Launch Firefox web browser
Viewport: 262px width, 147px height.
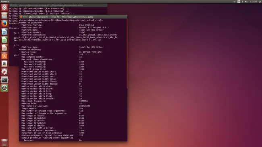pyautogui.click(x=4, y=24)
